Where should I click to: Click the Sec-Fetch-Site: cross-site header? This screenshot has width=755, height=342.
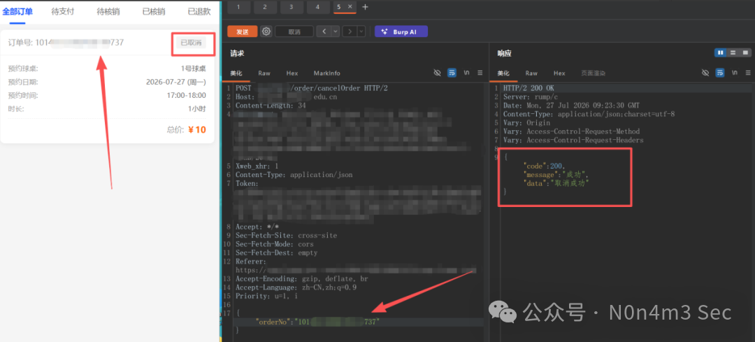(x=286, y=236)
